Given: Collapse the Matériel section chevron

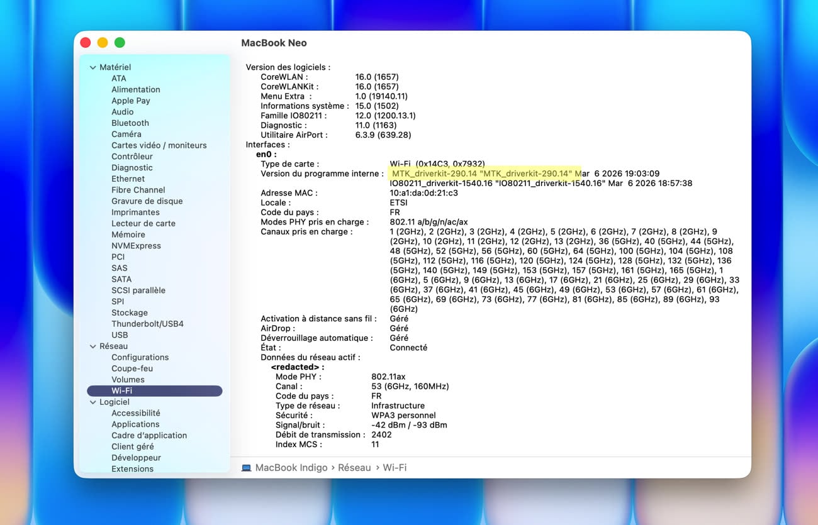Looking at the screenshot, I should (x=93, y=67).
